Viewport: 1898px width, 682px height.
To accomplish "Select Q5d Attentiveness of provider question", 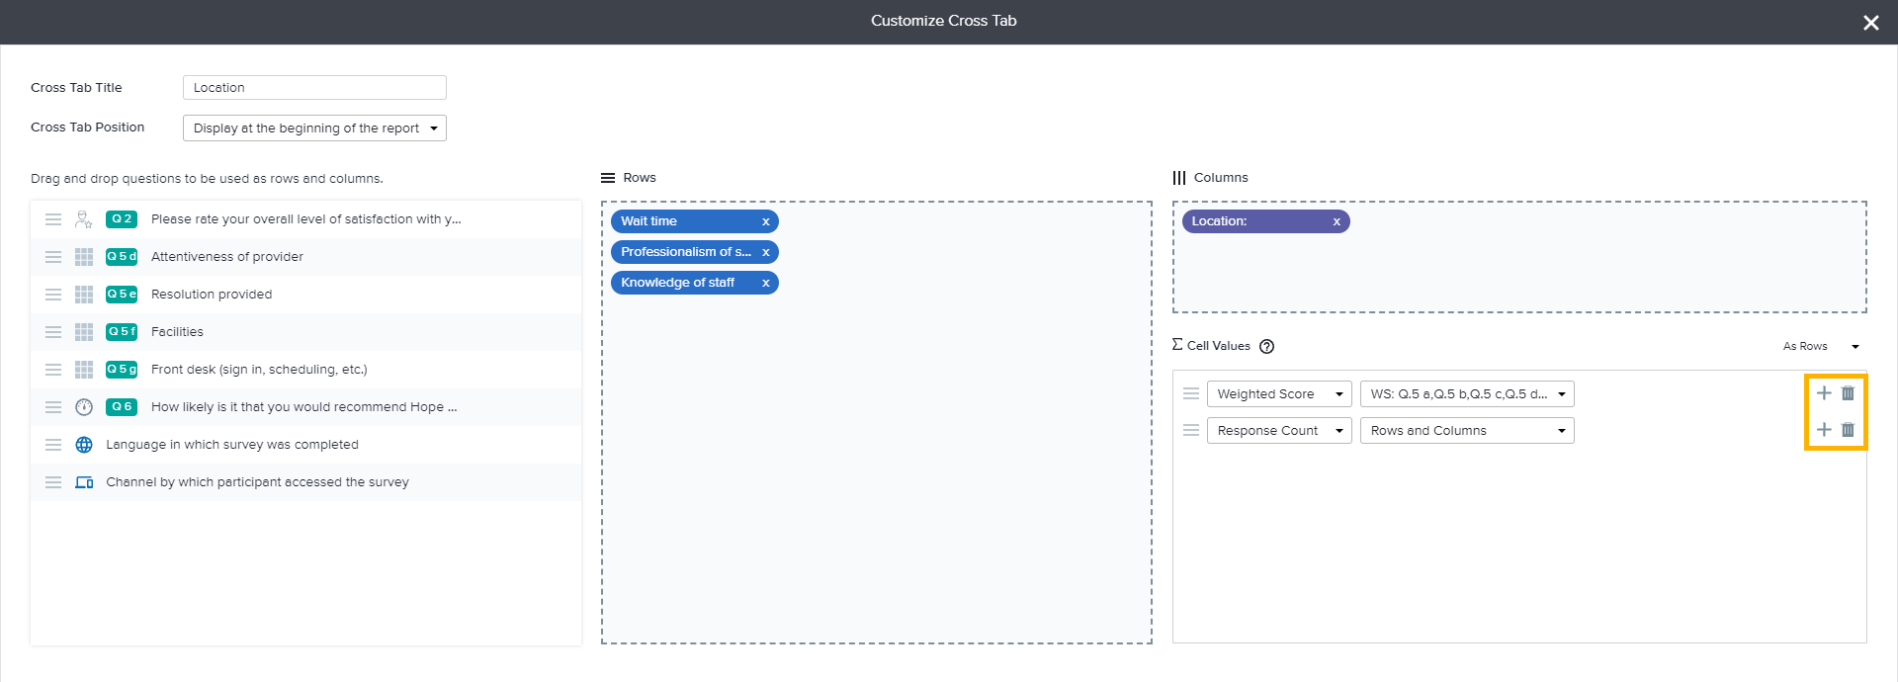I will coord(227,257).
